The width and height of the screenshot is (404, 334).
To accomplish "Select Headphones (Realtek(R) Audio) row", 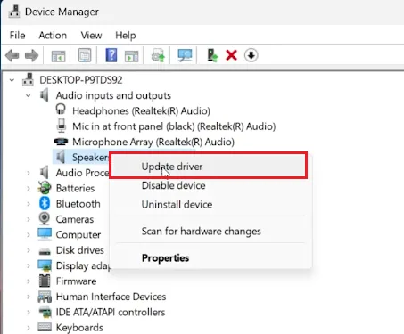I will coord(141,110).
